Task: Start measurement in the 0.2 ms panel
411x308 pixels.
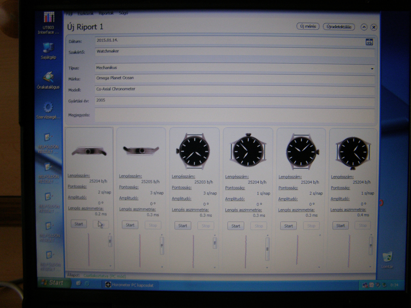Action: click(79, 224)
